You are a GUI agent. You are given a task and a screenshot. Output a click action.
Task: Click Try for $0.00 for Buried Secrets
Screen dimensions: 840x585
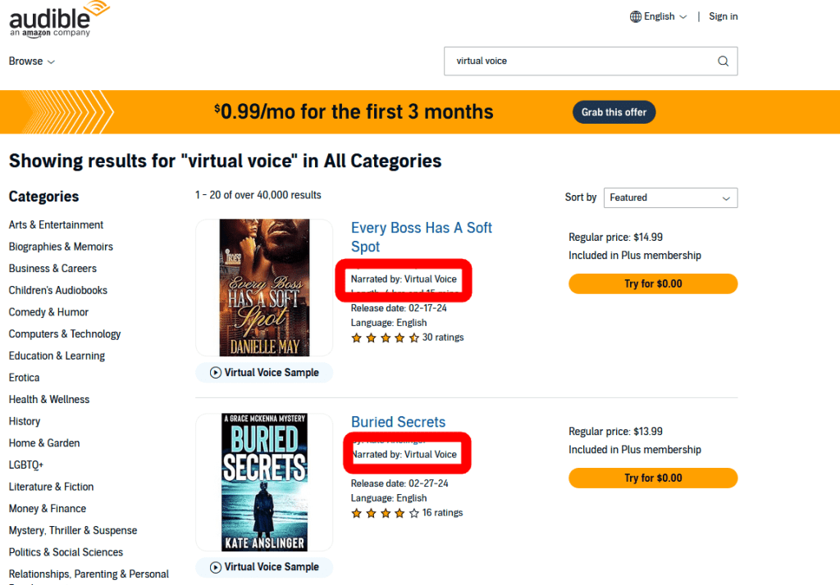tap(653, 478)
